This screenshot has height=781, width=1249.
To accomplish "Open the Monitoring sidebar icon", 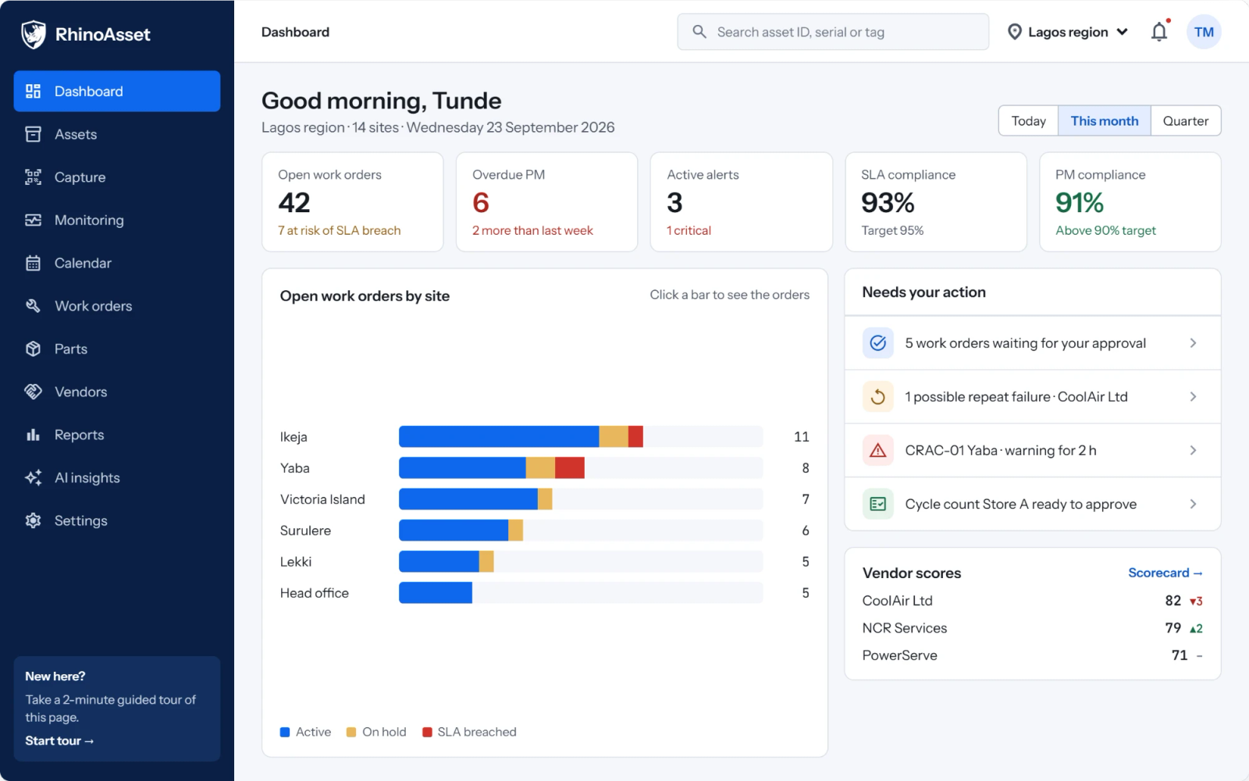I will (x=33, y=220).
